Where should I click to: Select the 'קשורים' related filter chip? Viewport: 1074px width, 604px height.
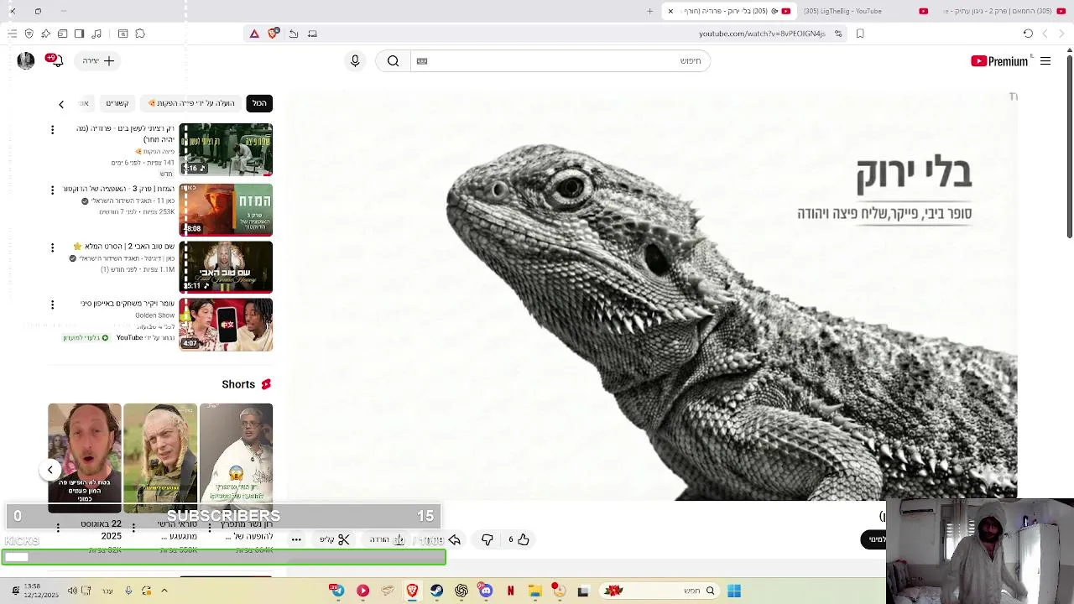[x=117, y=103]
